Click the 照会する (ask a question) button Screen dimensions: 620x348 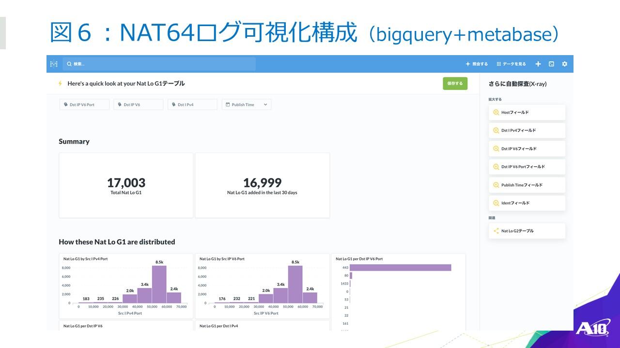(x=477, y=64)
